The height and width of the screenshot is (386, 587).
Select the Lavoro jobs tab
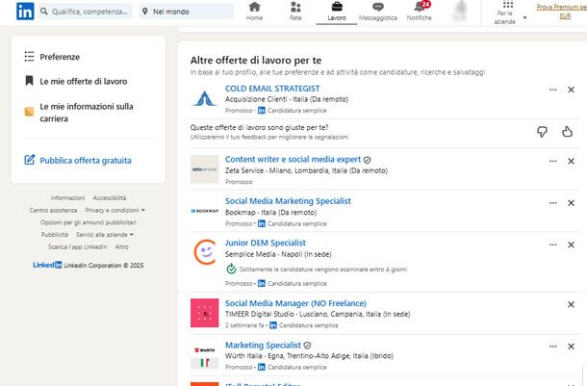click(x=337, y=12)
